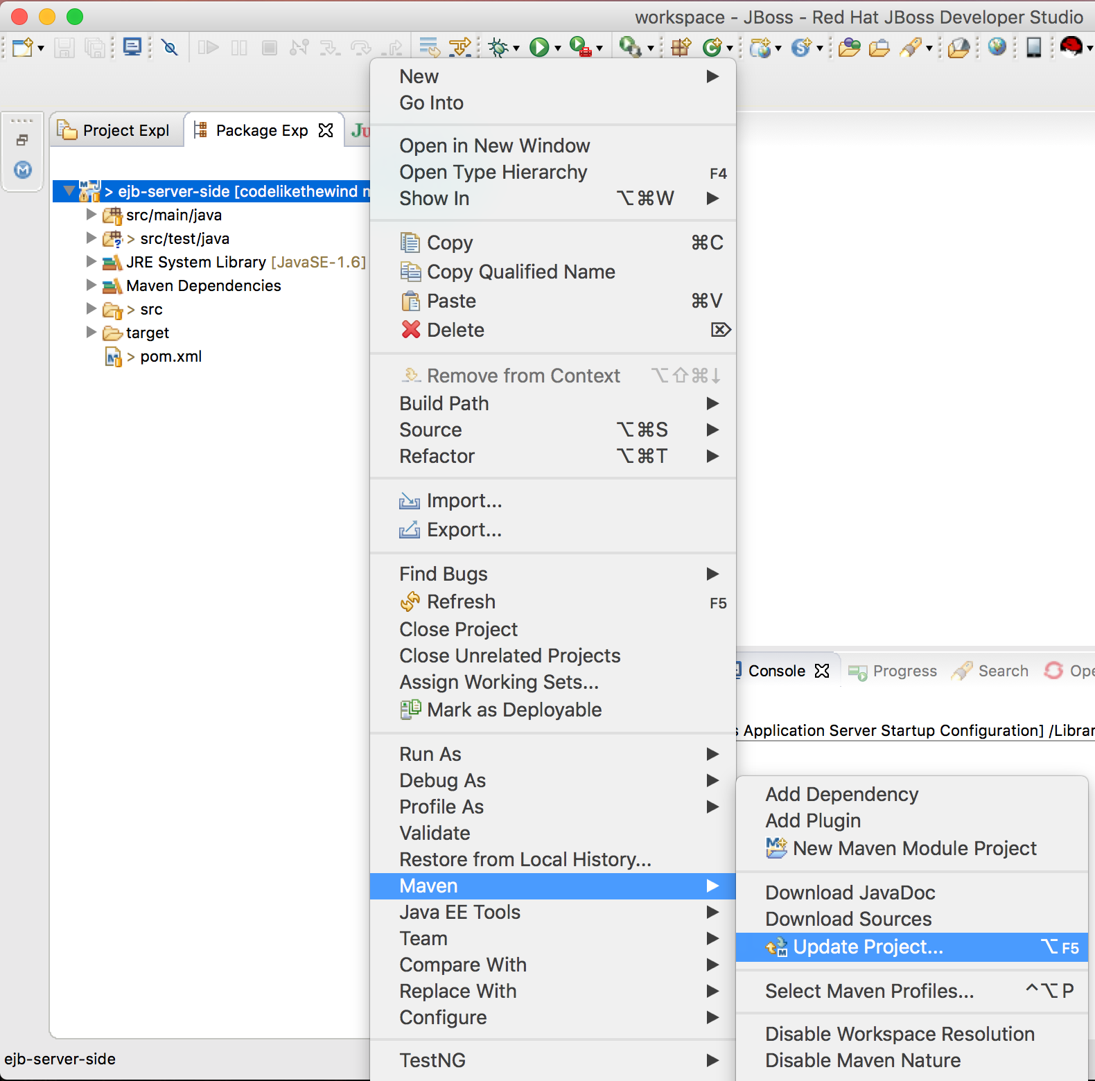This screenshot has width=1095, height=1081.
Task: Click the Terminate debug icon
Action: (x=270, y=47)
